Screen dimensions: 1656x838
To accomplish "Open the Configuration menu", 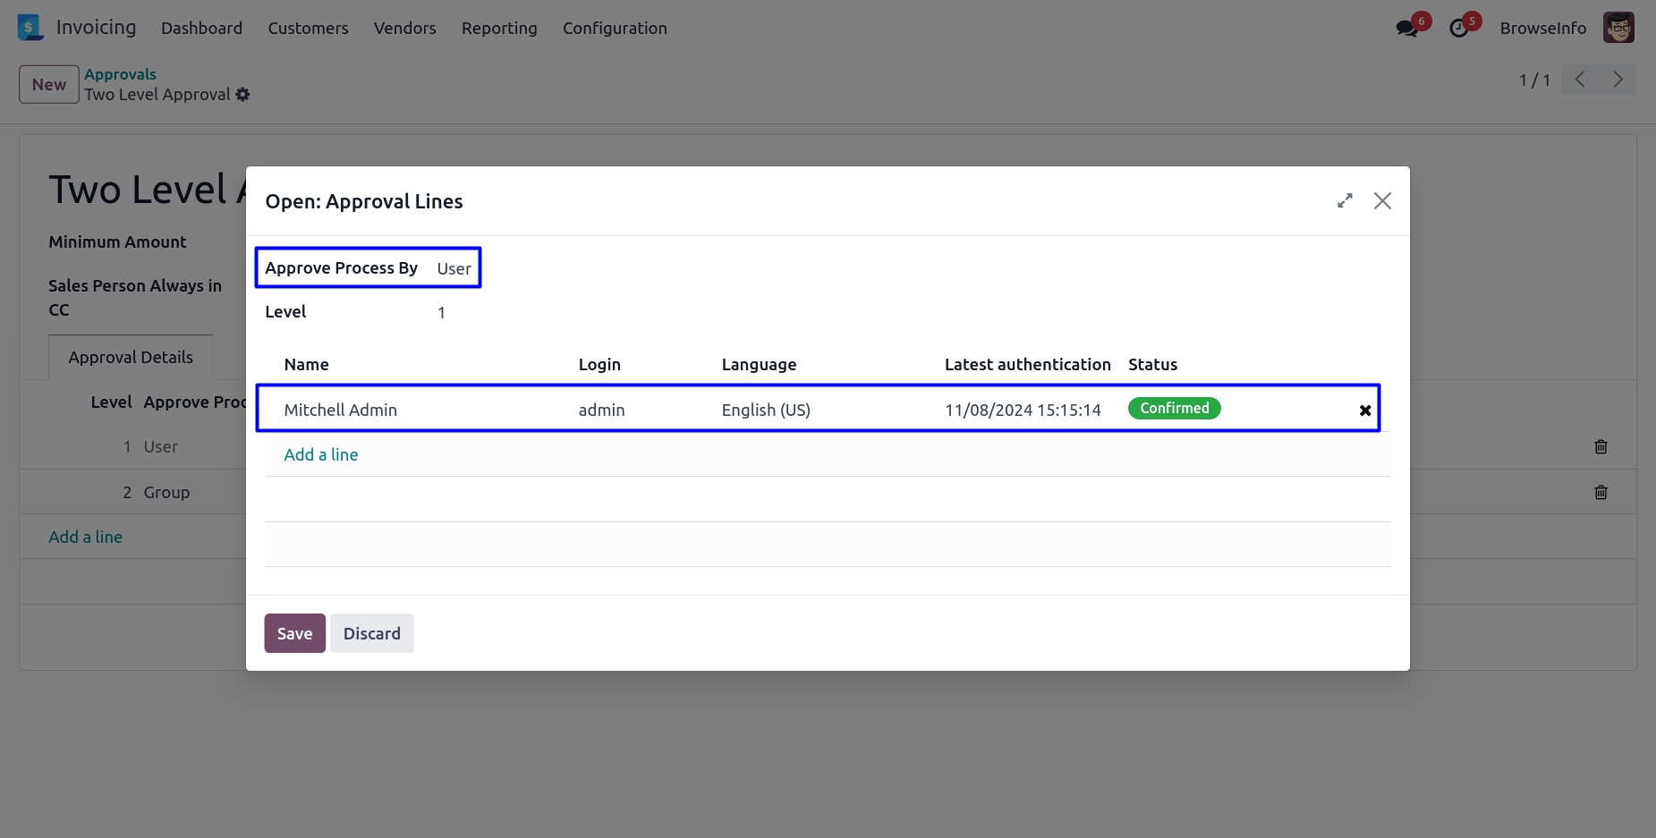I will point(615,29).
